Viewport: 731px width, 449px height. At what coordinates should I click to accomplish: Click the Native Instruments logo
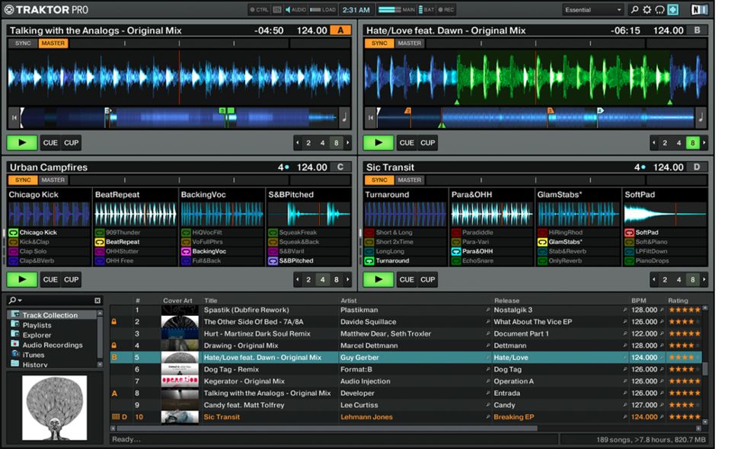[x=699, y=10]
